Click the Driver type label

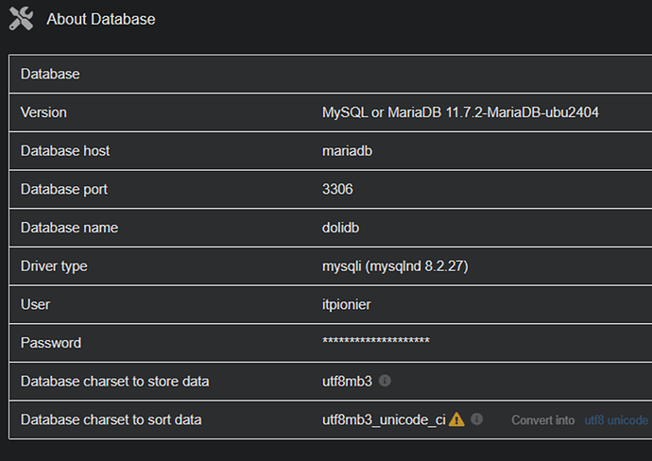coord(54,266)
